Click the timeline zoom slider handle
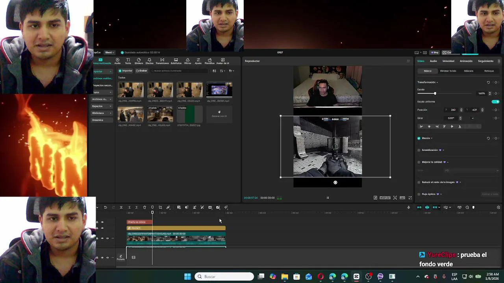 coord(473,208)
